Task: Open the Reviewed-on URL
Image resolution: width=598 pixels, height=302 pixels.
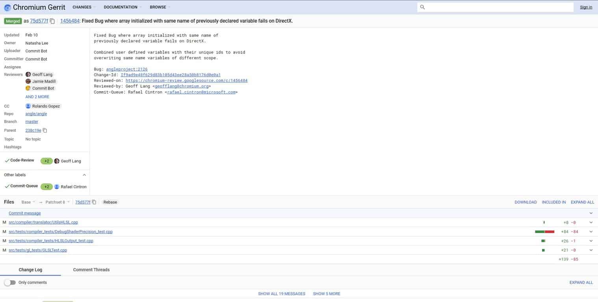Action: click(187, 81)
